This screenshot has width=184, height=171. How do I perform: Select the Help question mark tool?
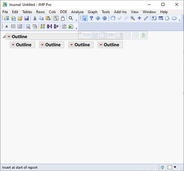point(91,18)
